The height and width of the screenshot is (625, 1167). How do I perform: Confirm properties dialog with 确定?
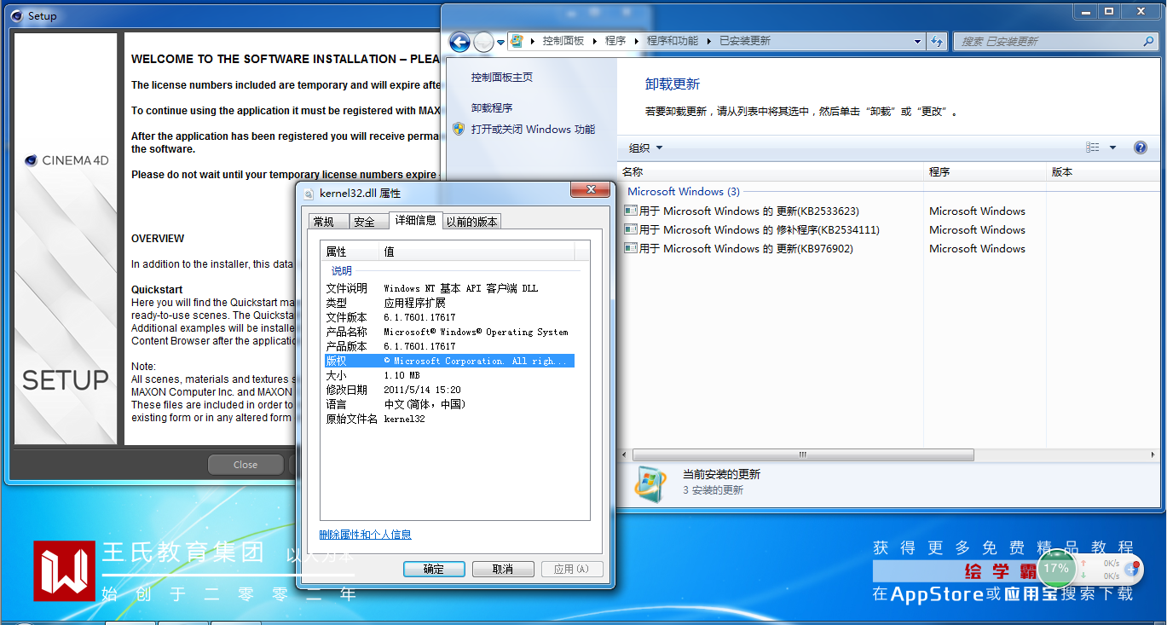click(434, 569)
